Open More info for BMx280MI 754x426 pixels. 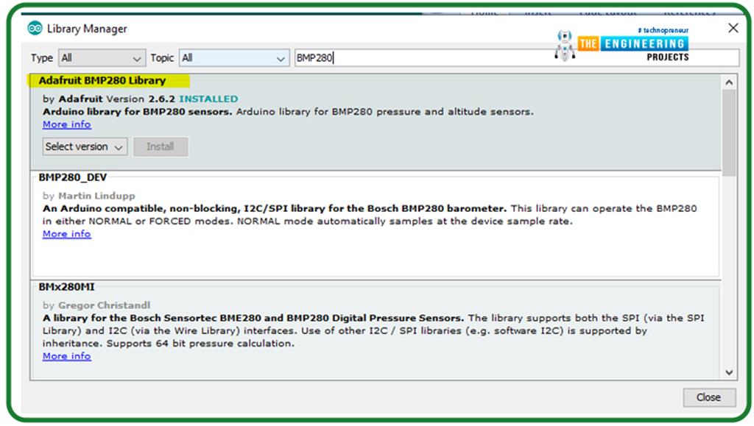point(66,356)
